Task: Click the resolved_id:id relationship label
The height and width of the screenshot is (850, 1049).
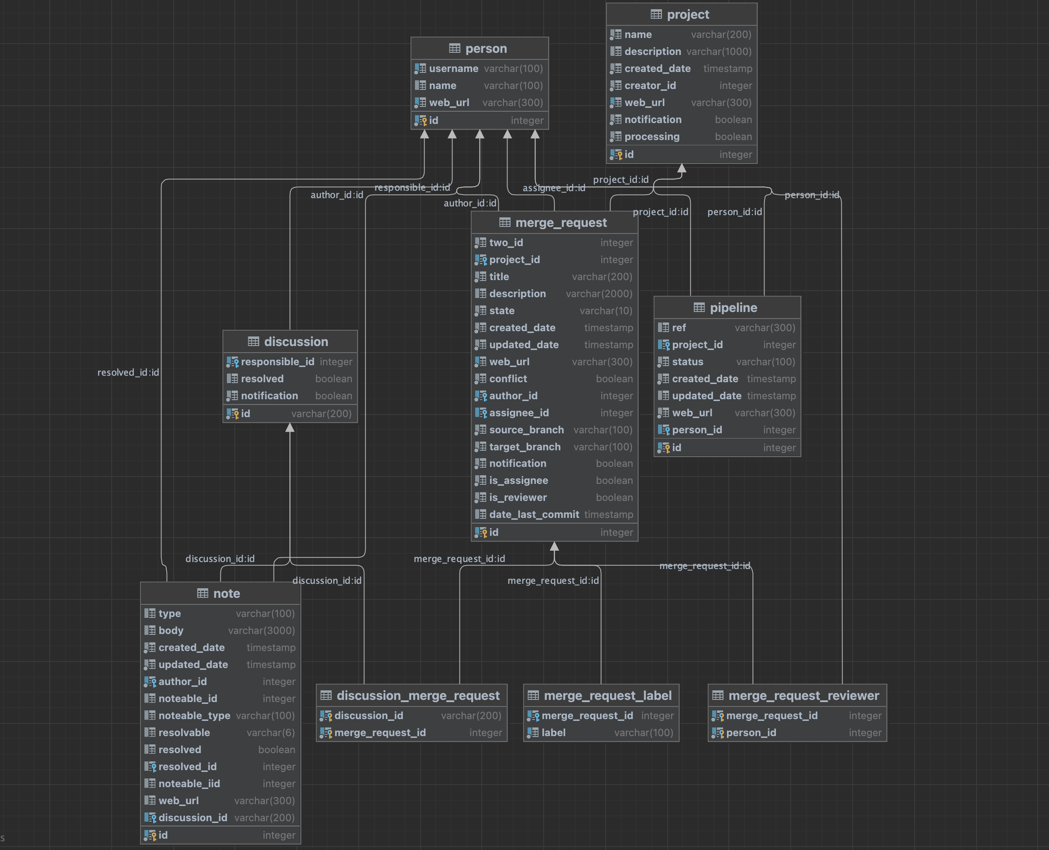Action: [128, 372]
